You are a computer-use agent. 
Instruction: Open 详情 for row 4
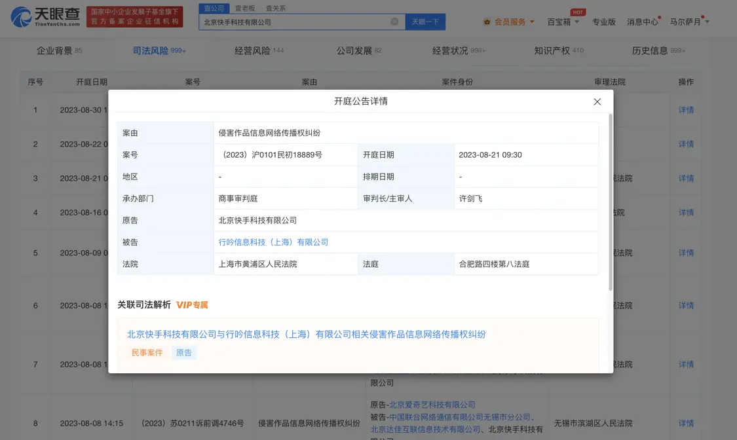pyautogui.click(x=686, y=213)
